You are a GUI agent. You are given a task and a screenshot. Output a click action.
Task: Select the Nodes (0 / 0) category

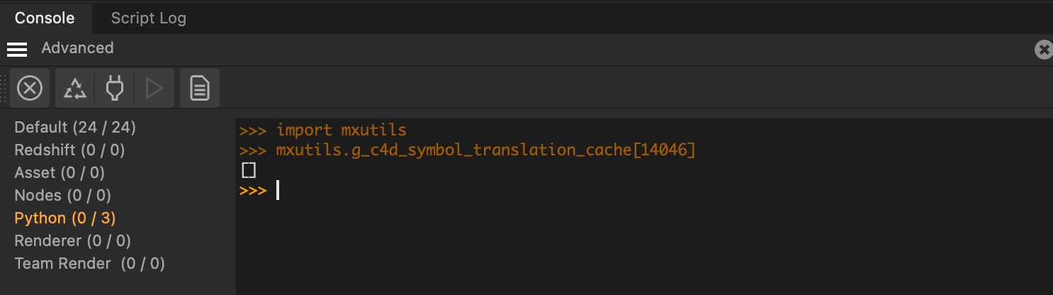tap(62, 196)
